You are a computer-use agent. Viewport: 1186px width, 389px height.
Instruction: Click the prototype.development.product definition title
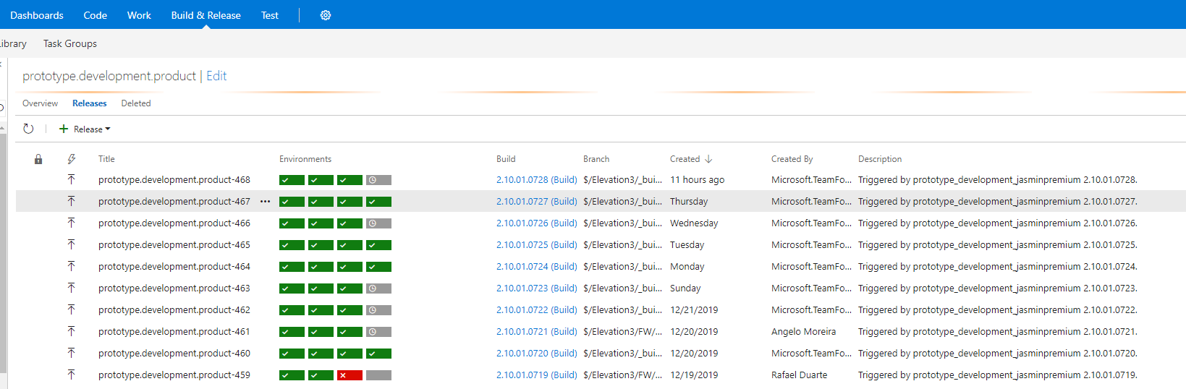pos(109,76)
